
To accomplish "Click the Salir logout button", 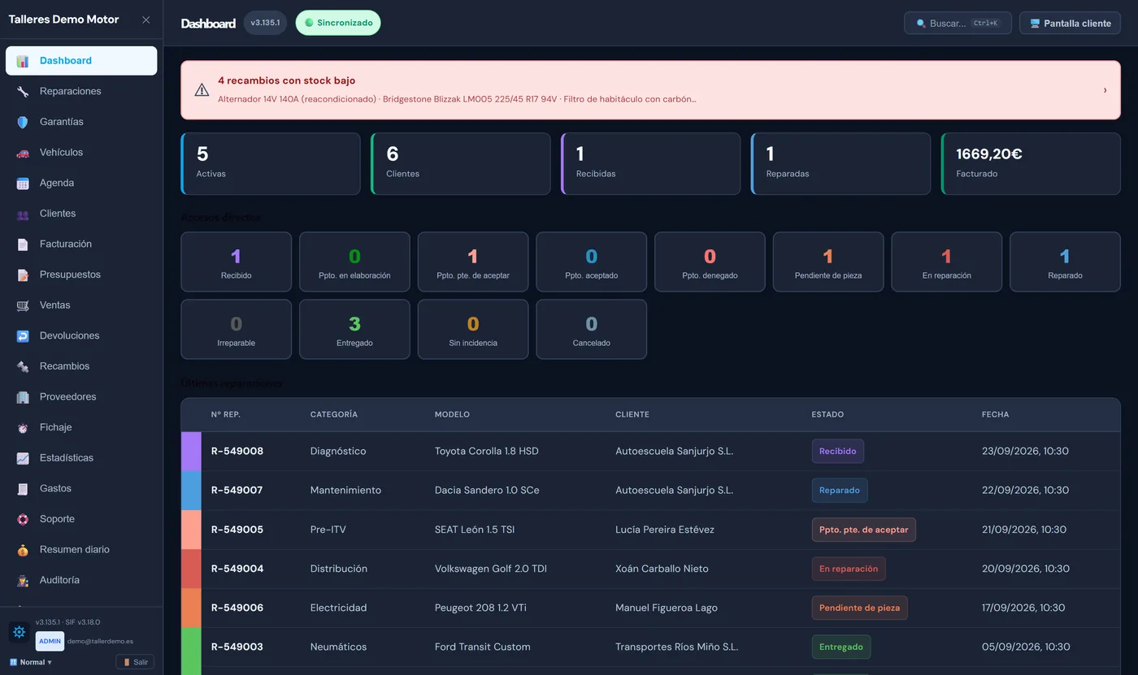I will click(x=135, y=662).
